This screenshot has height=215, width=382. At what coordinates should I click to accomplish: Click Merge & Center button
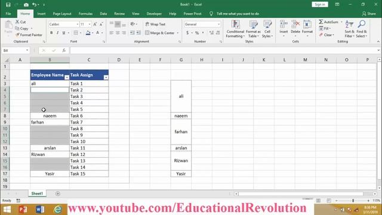click(160, 33)
